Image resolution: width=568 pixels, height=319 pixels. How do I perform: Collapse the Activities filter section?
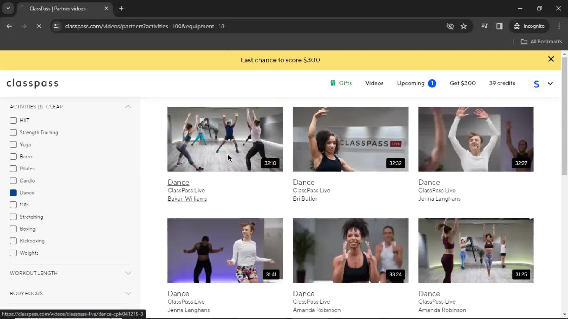click(x=128, y=107)
